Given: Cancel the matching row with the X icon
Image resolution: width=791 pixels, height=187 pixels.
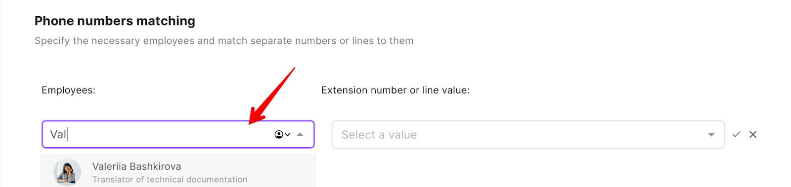Looking at the screenshot, I should (x=753, y=134).
